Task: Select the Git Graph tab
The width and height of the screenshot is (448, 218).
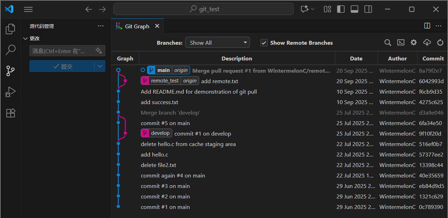Action: point(137,26)
